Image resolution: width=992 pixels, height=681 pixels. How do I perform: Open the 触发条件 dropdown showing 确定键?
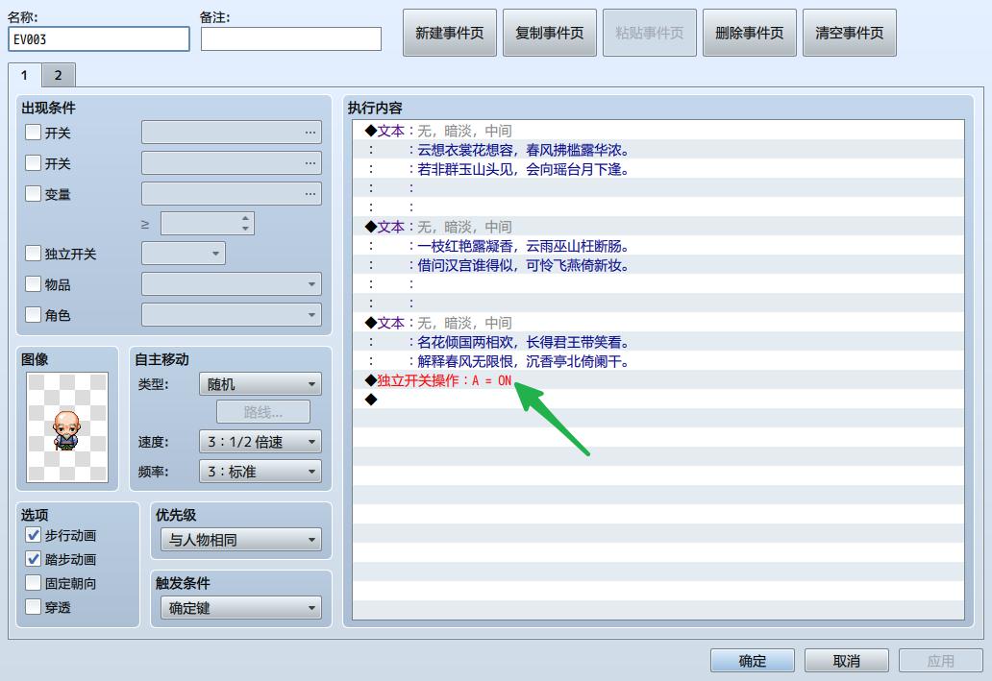(241, 608)
